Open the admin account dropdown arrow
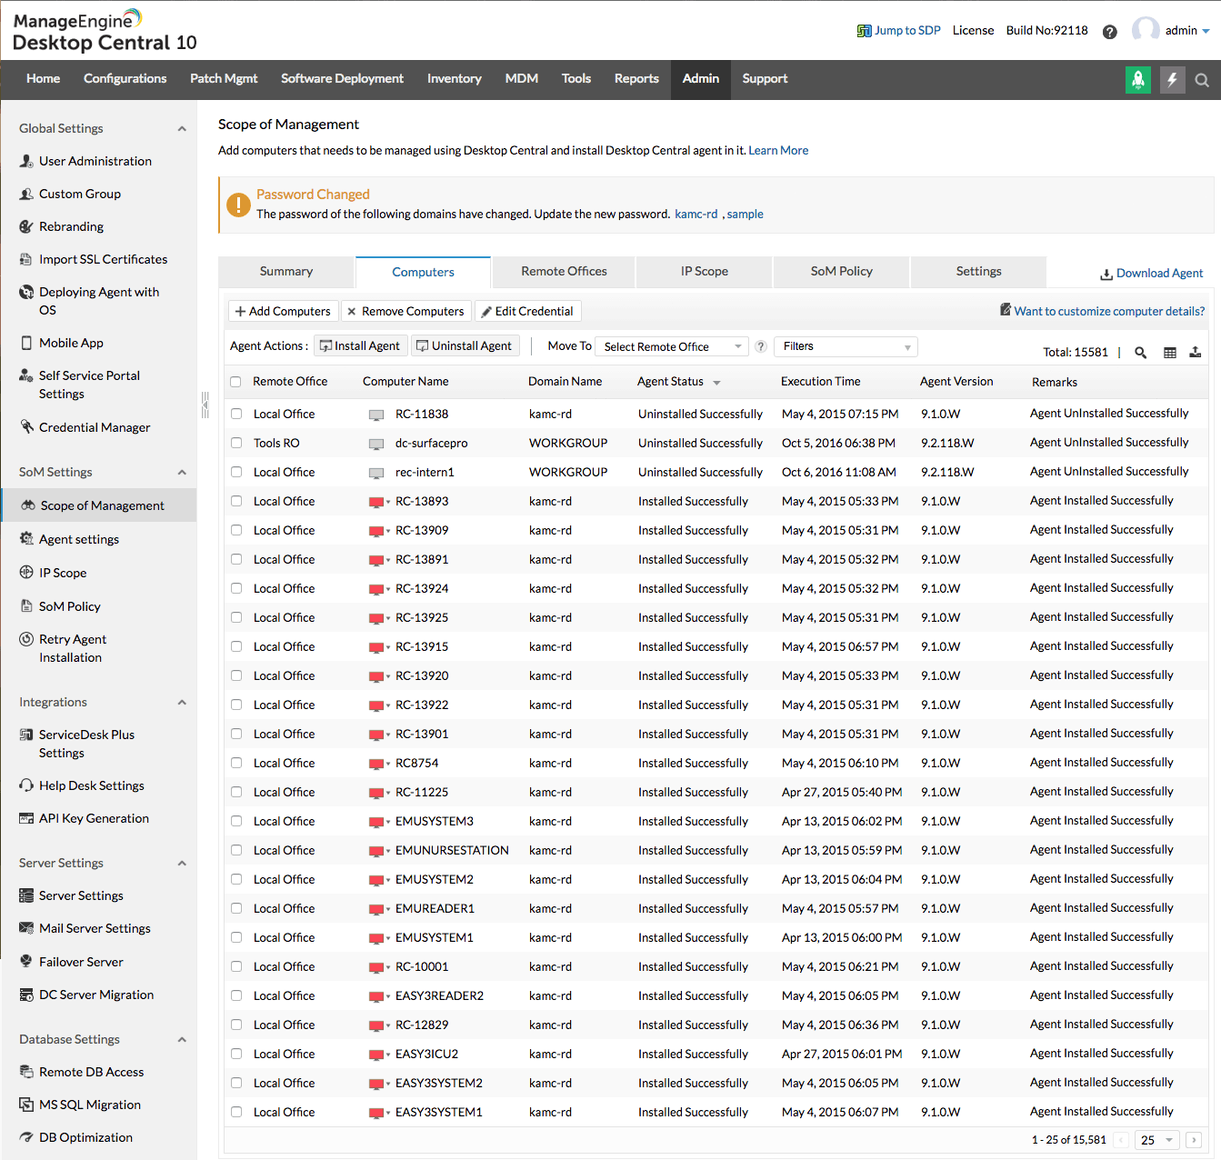The image size is (1221, 1160). click(1206, 31)
